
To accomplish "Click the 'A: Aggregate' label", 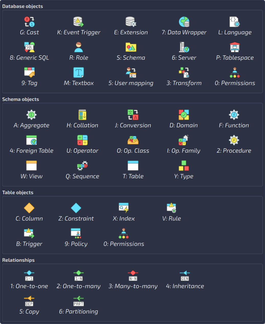I will coord(31,126).
